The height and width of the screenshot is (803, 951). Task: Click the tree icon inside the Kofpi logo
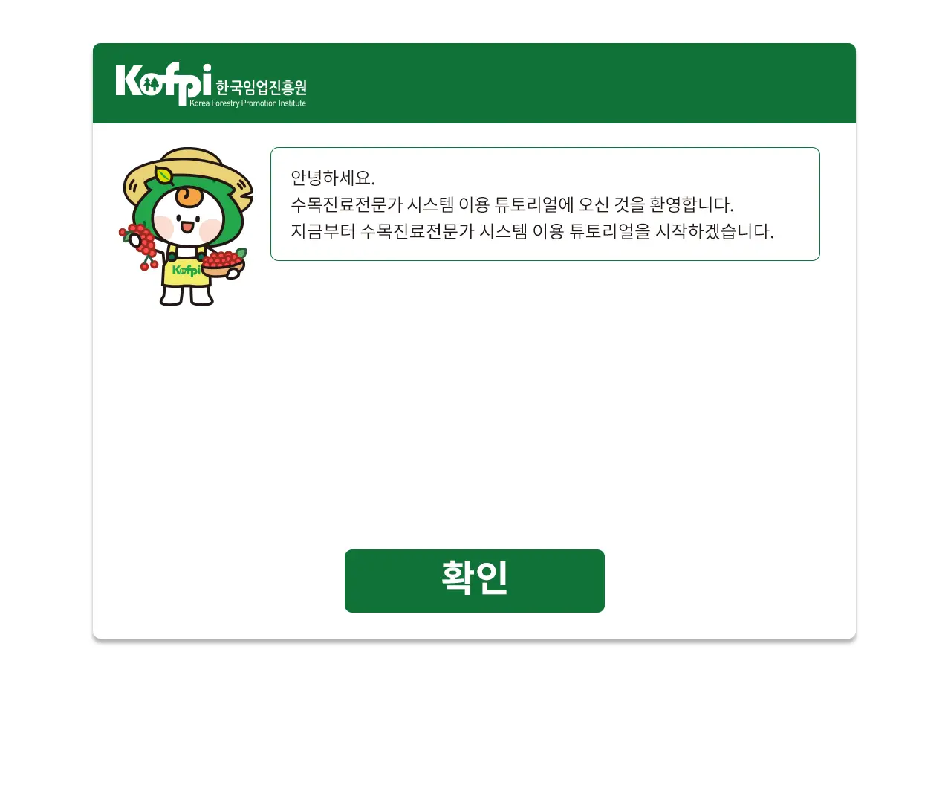tap(151, 83)
